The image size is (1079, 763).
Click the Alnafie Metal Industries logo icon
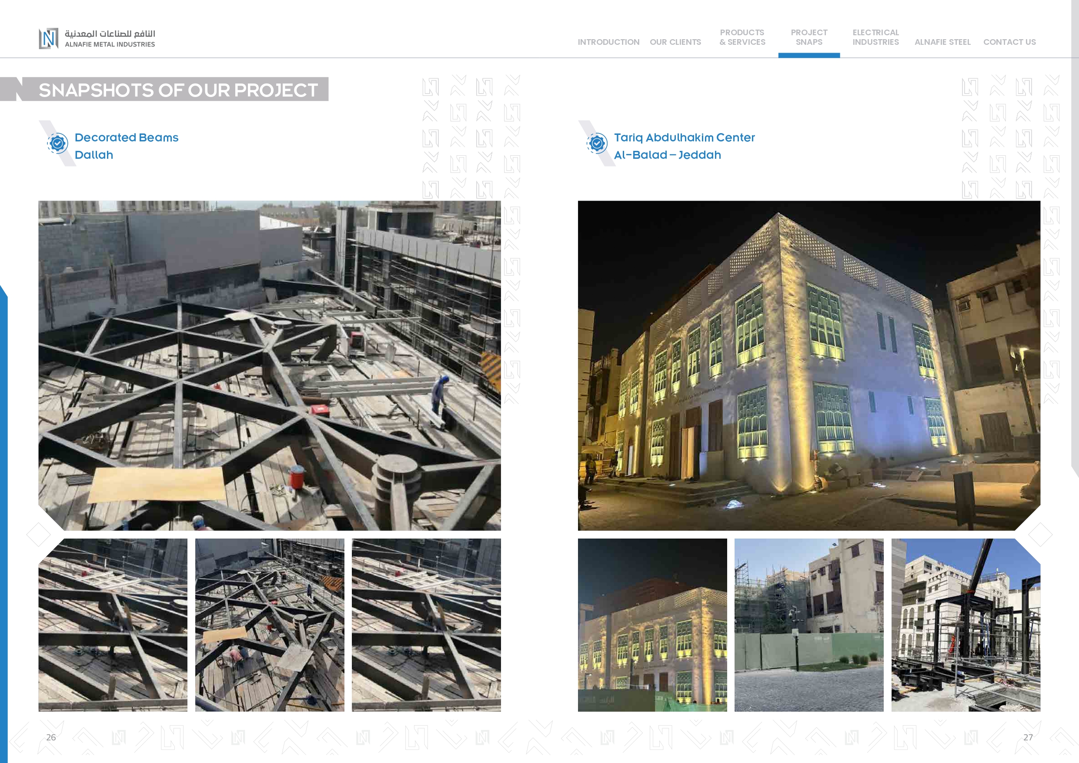pyautogui.click(x=48, y=39)
